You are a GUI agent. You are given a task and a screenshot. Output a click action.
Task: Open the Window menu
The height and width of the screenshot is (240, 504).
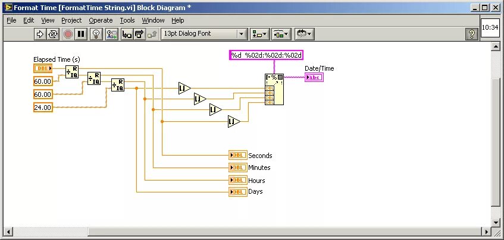tap(153, 20)
